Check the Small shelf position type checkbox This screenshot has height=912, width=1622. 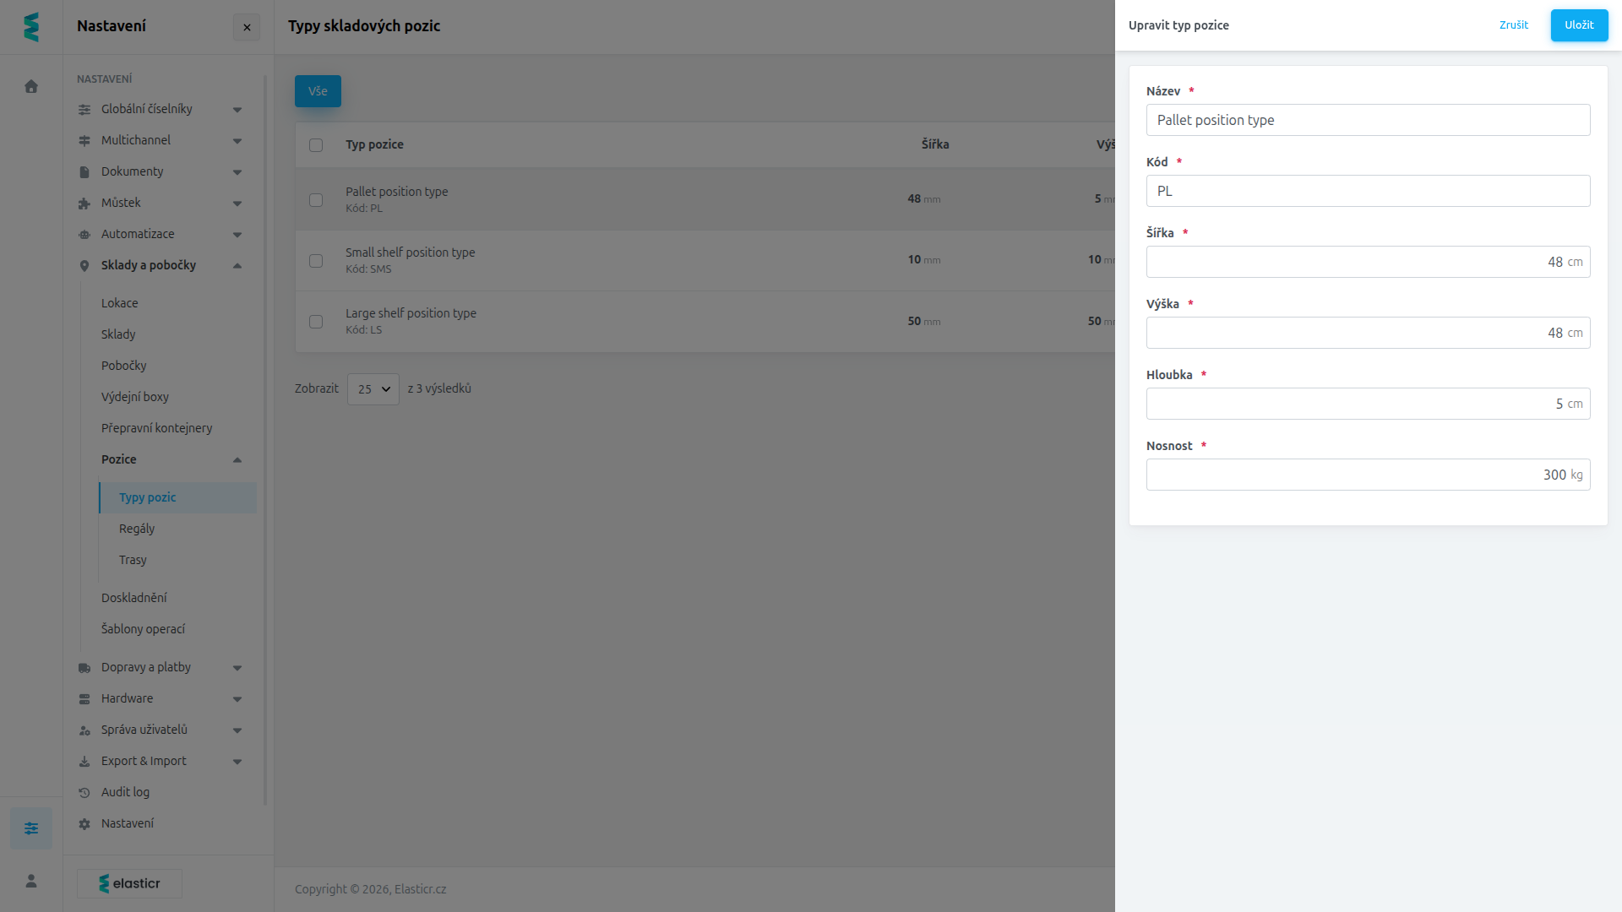point(316,261)
